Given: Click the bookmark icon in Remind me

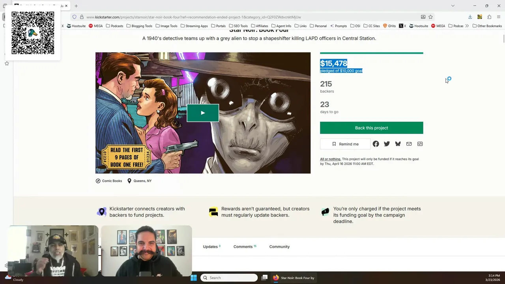Looking at the screenshot, I should (x=334, y=144).
